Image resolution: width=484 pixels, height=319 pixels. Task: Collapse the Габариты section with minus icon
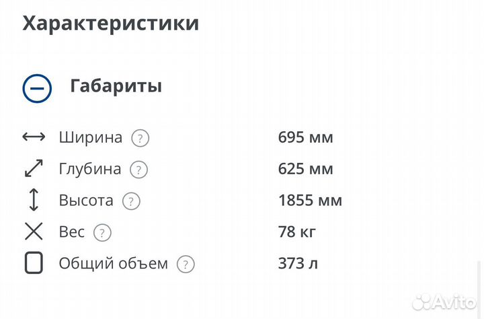pyautogui.click(x=37, y=88)
